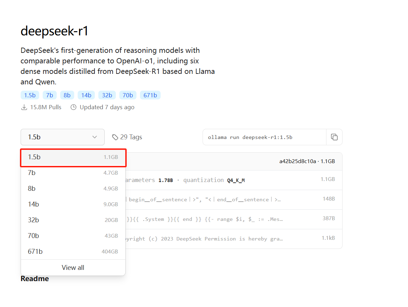Screen dimensions: 408x307
Task: Select 14b option in dropdown list
Action: point(73,204)
